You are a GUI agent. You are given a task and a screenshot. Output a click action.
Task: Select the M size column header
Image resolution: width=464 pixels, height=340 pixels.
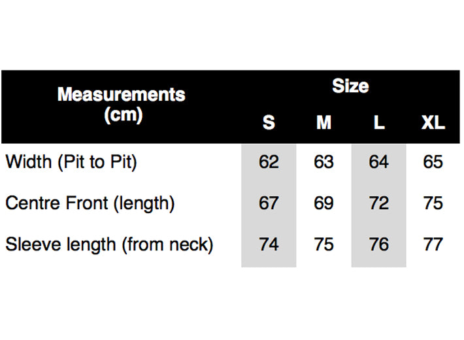click(323, 122)
